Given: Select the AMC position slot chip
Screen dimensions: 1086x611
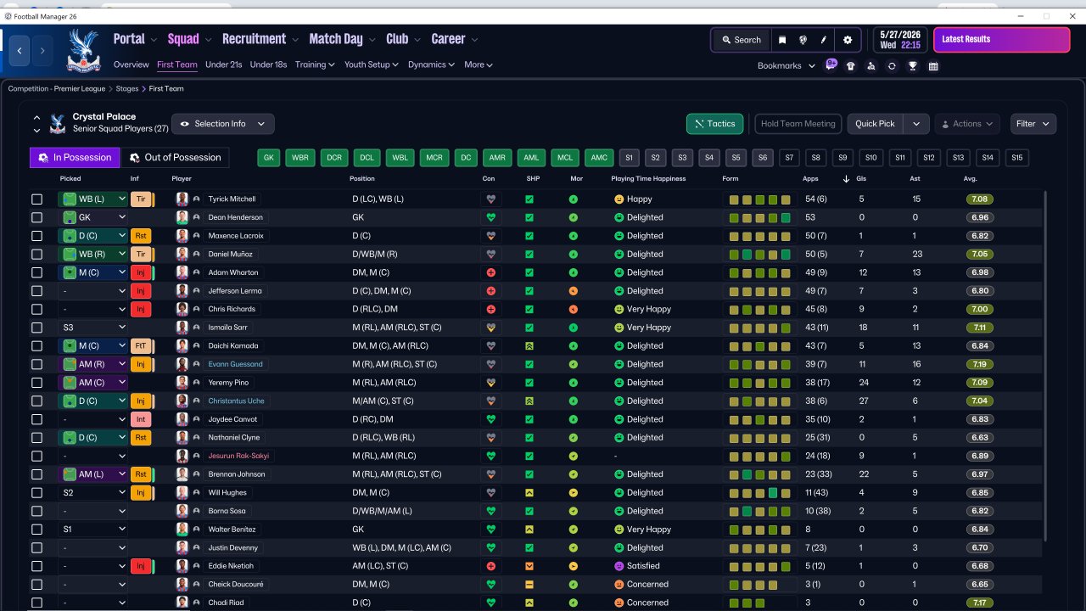Looking at the screenshot, I should tap(599, 158).
